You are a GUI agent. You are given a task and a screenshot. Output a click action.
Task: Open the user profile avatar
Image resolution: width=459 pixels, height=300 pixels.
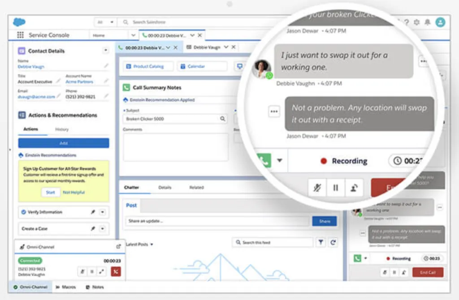point(440,22)
